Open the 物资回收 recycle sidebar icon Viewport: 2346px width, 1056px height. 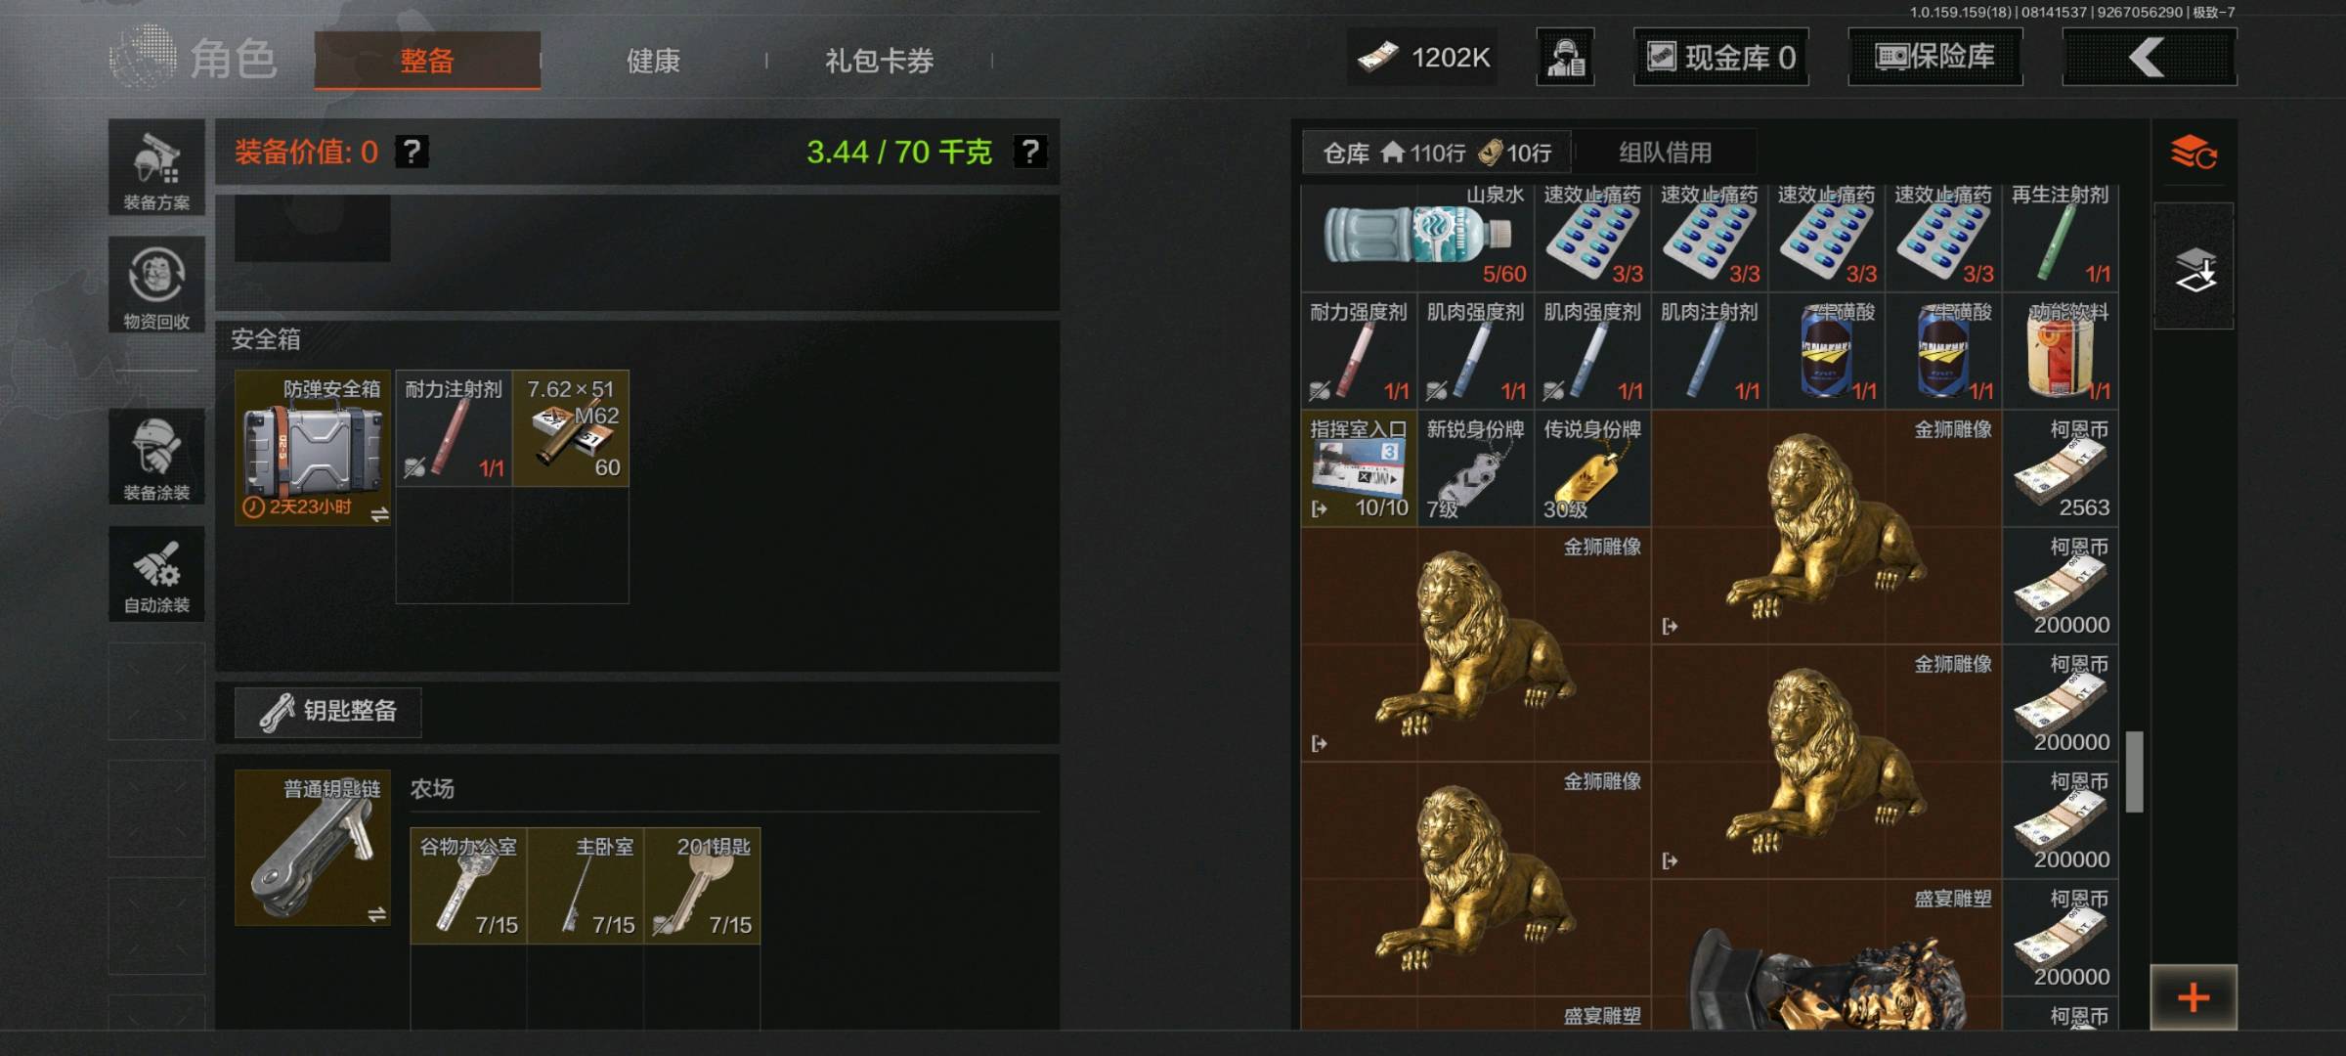coord(156,286)
